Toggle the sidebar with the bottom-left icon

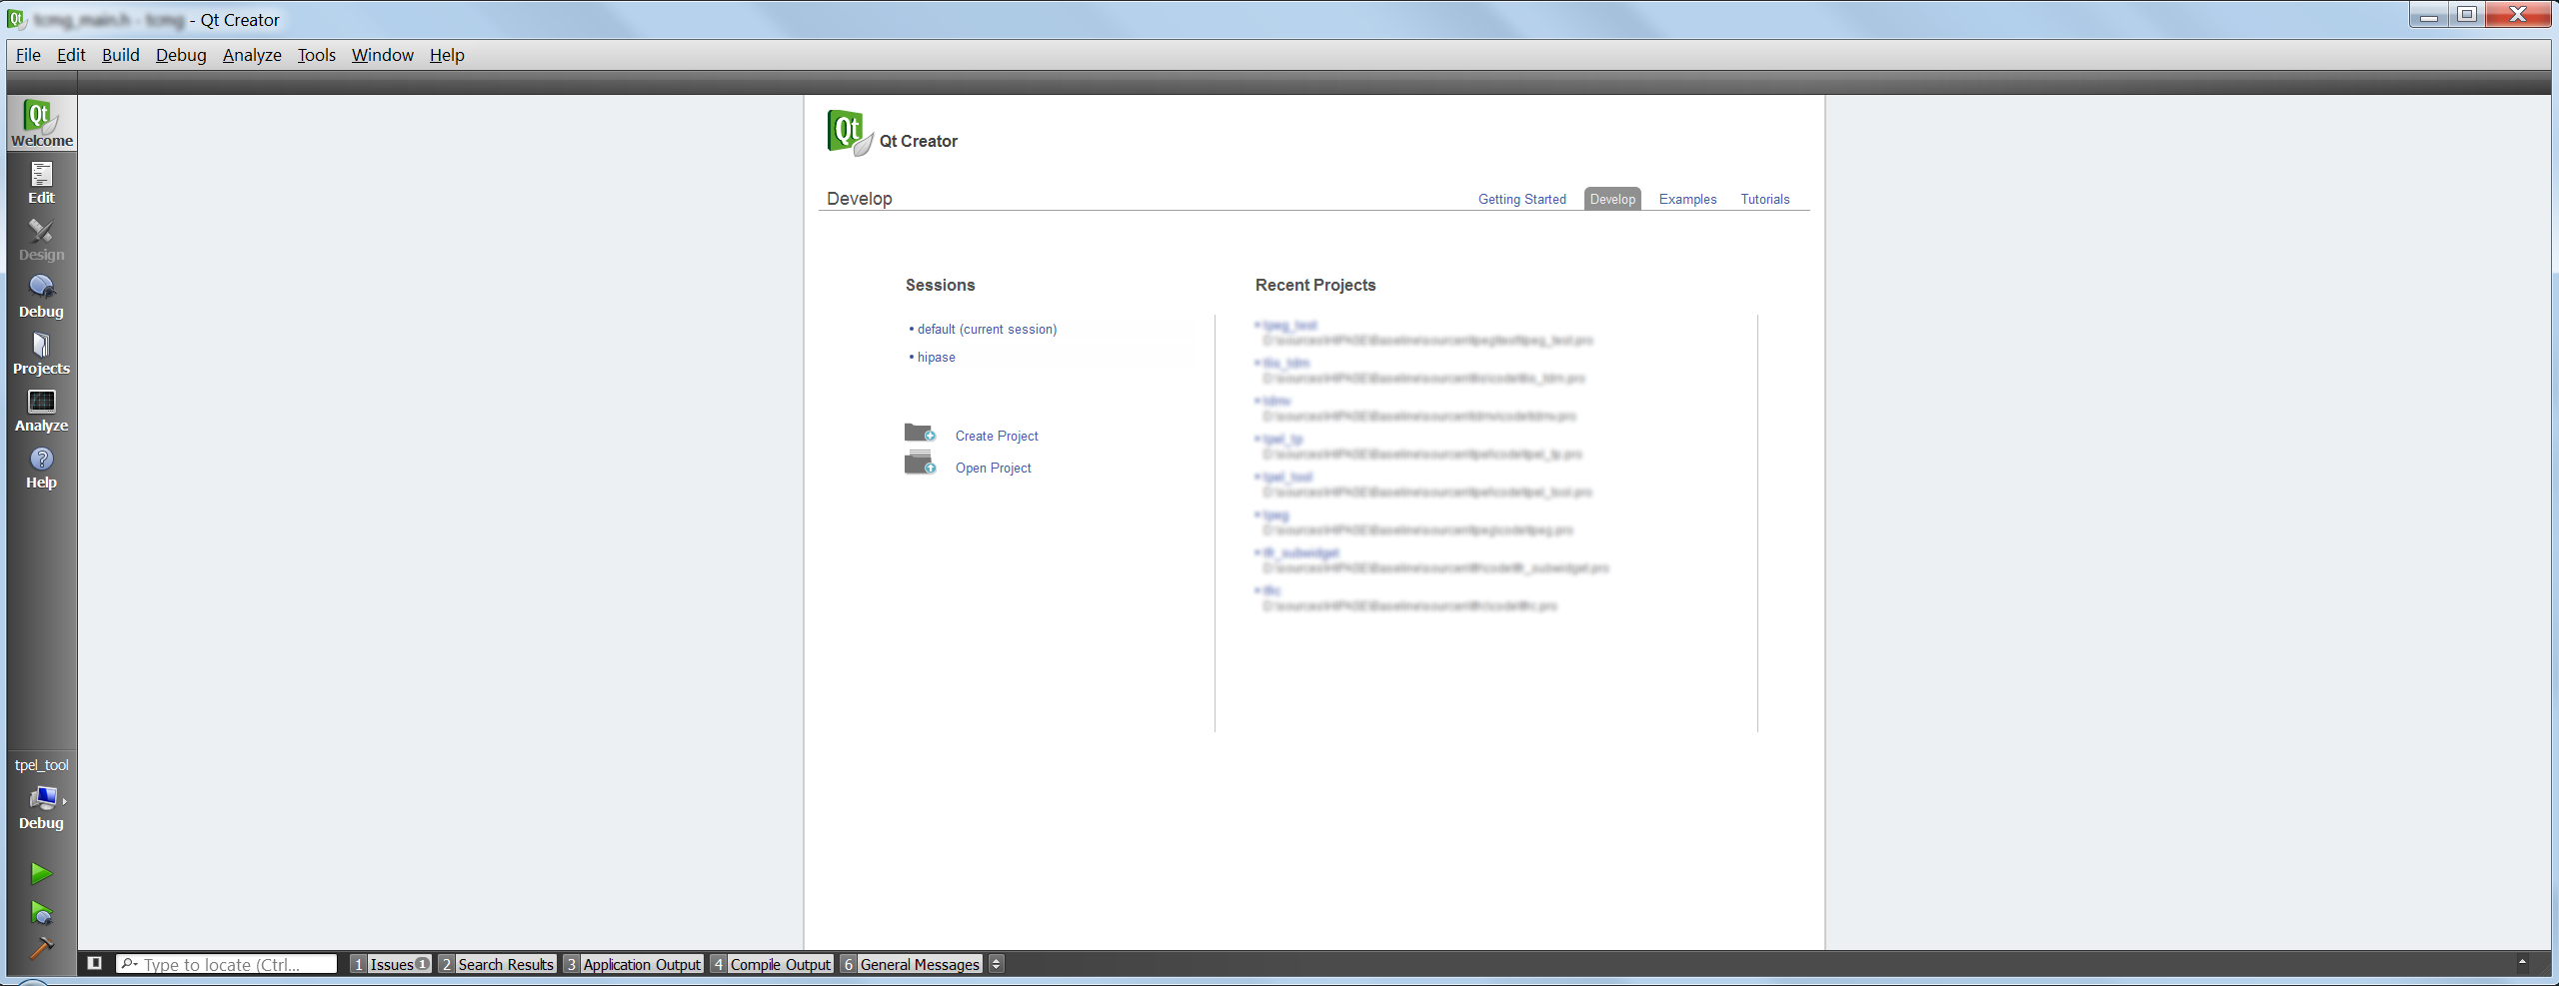95,963
